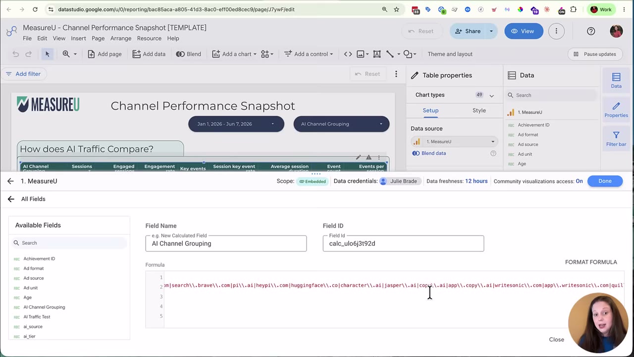Switch to the Setup tab
This screenshot has height=357, width=634.
click(430, 111)
